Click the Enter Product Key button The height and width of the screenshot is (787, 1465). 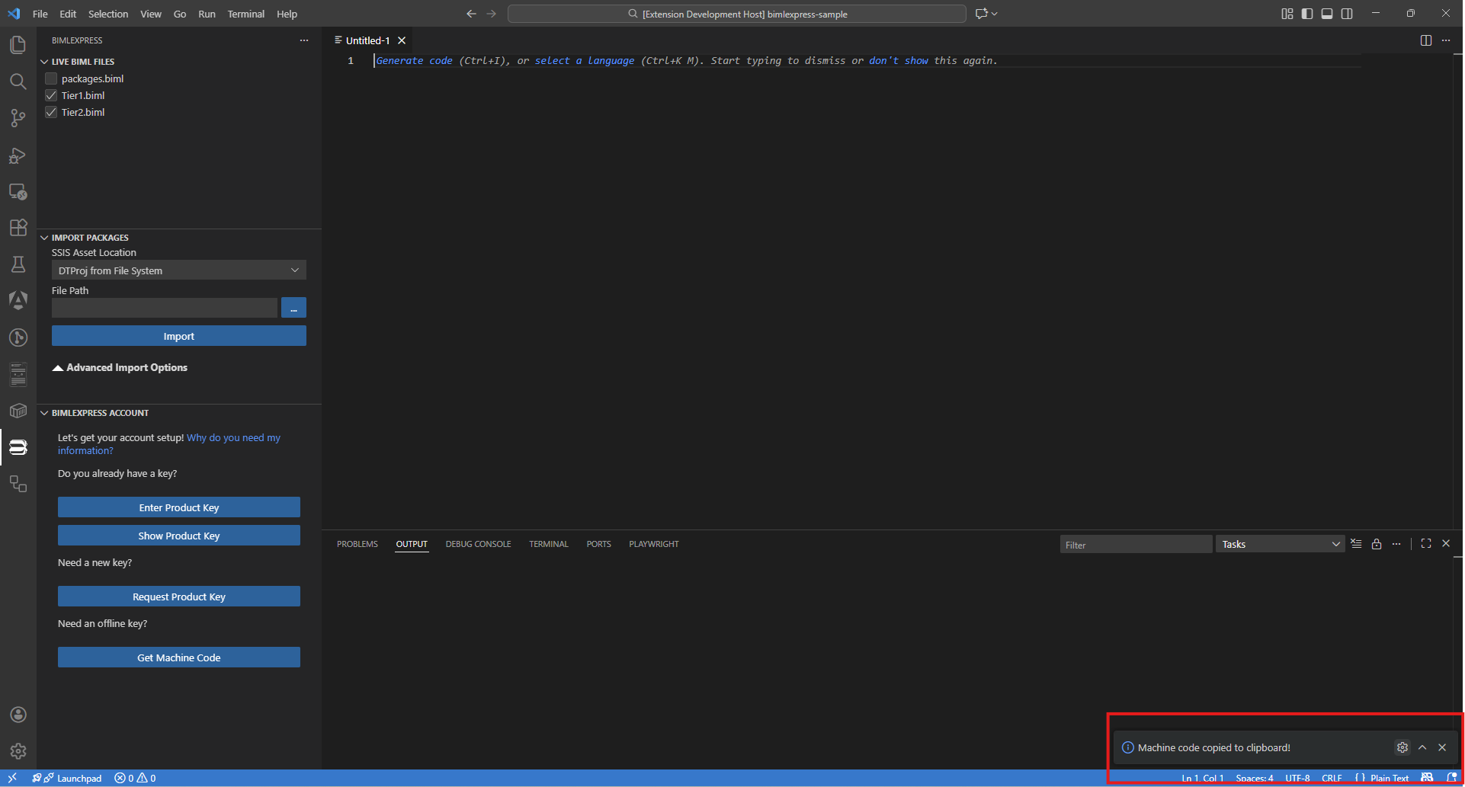point(178,507)
